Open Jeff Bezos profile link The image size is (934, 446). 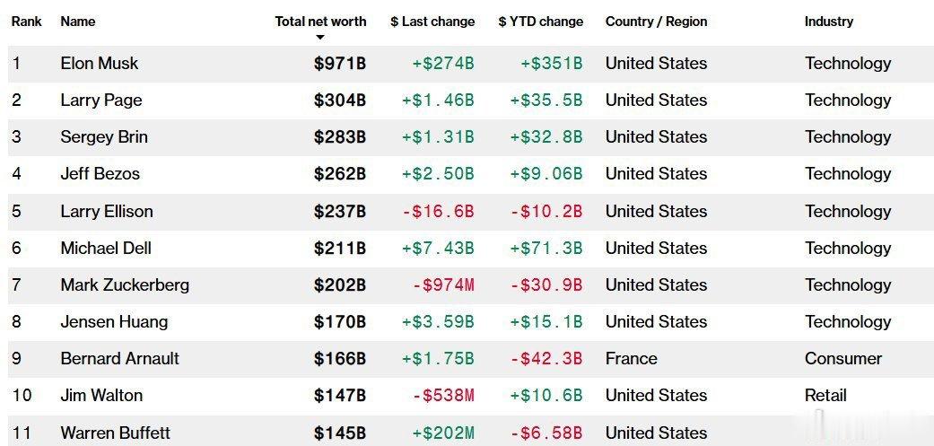pyautogui.click(x=100, y=174)
